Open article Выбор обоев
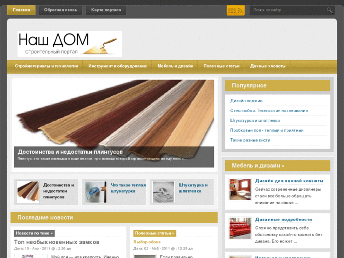The width and height of the screenshot is (344, 258). point(147,242)
